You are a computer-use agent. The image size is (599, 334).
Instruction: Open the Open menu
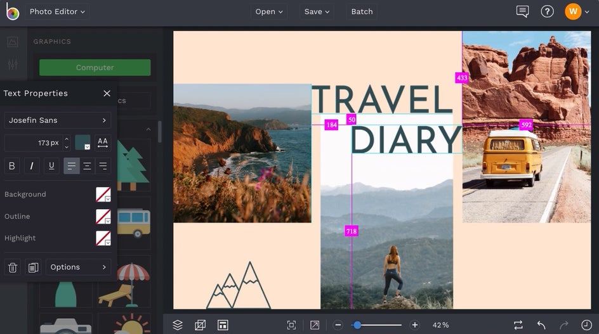(x=269, y=11)
